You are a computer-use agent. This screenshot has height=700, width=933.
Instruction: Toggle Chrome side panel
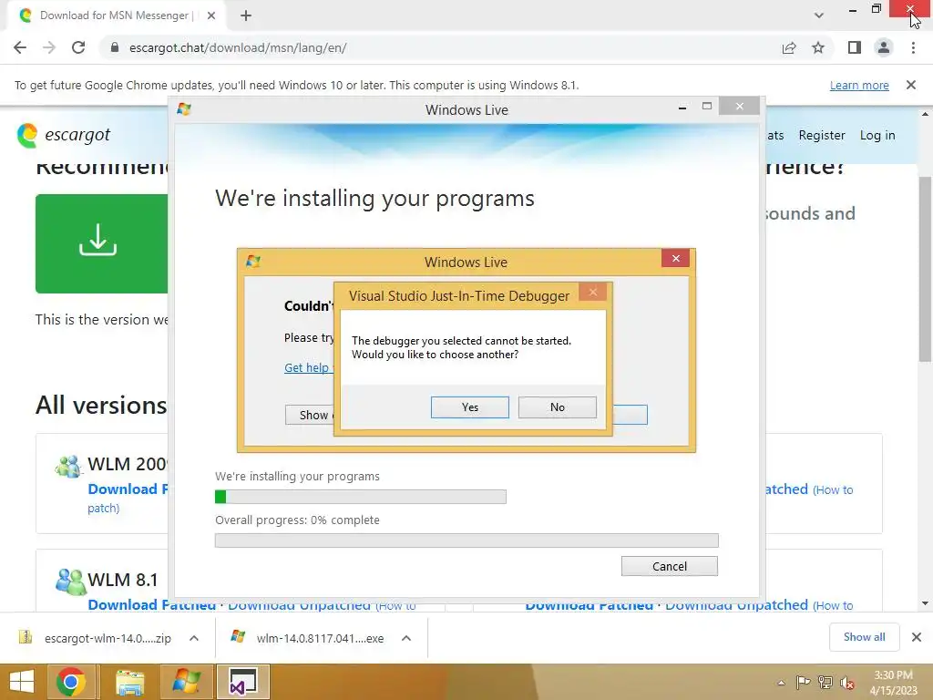tap(855, 47)
